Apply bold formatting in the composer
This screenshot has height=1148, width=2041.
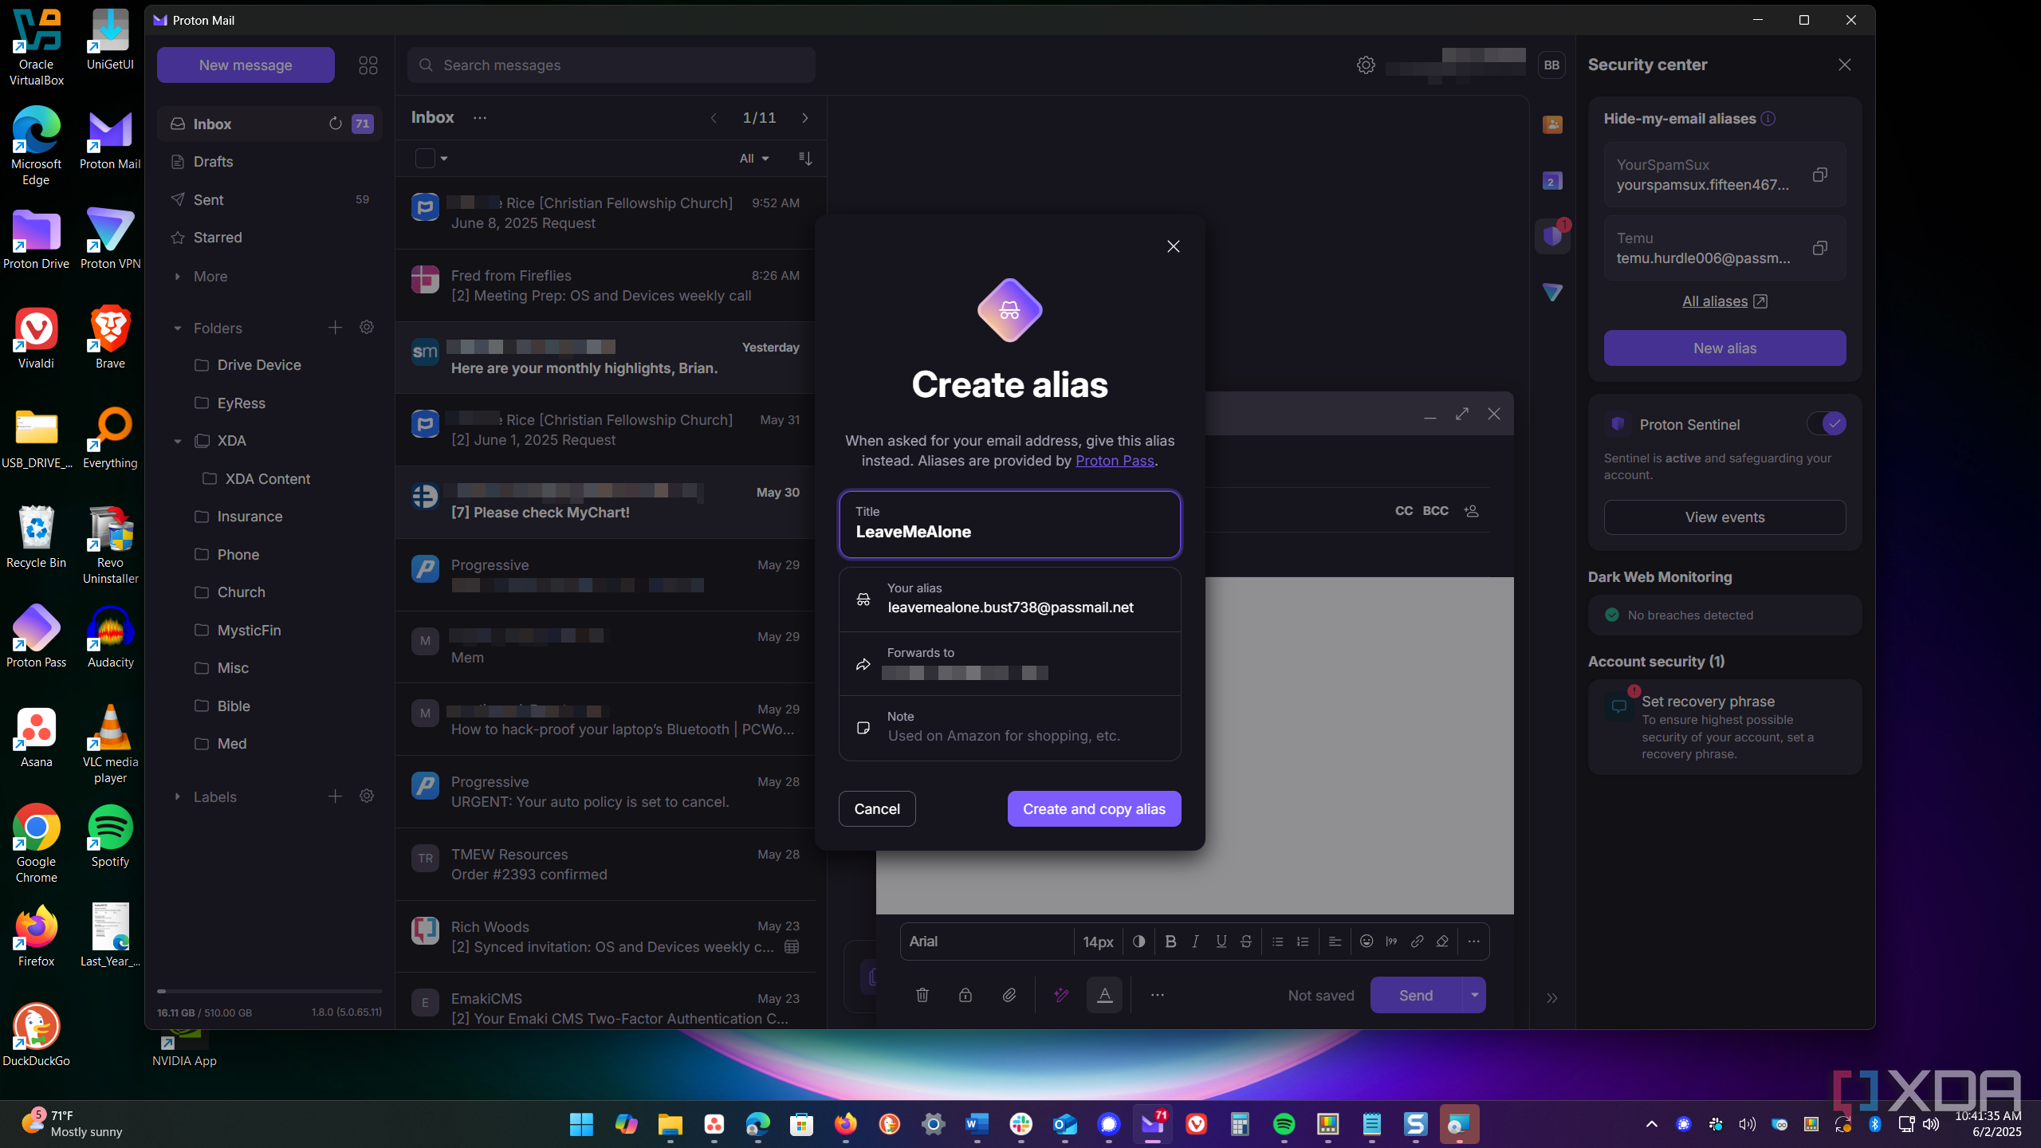point(1170,942)
